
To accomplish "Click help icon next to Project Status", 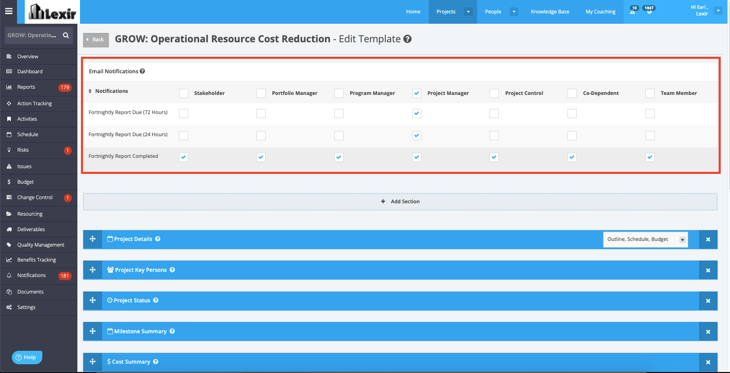I will tap(156, 300).
